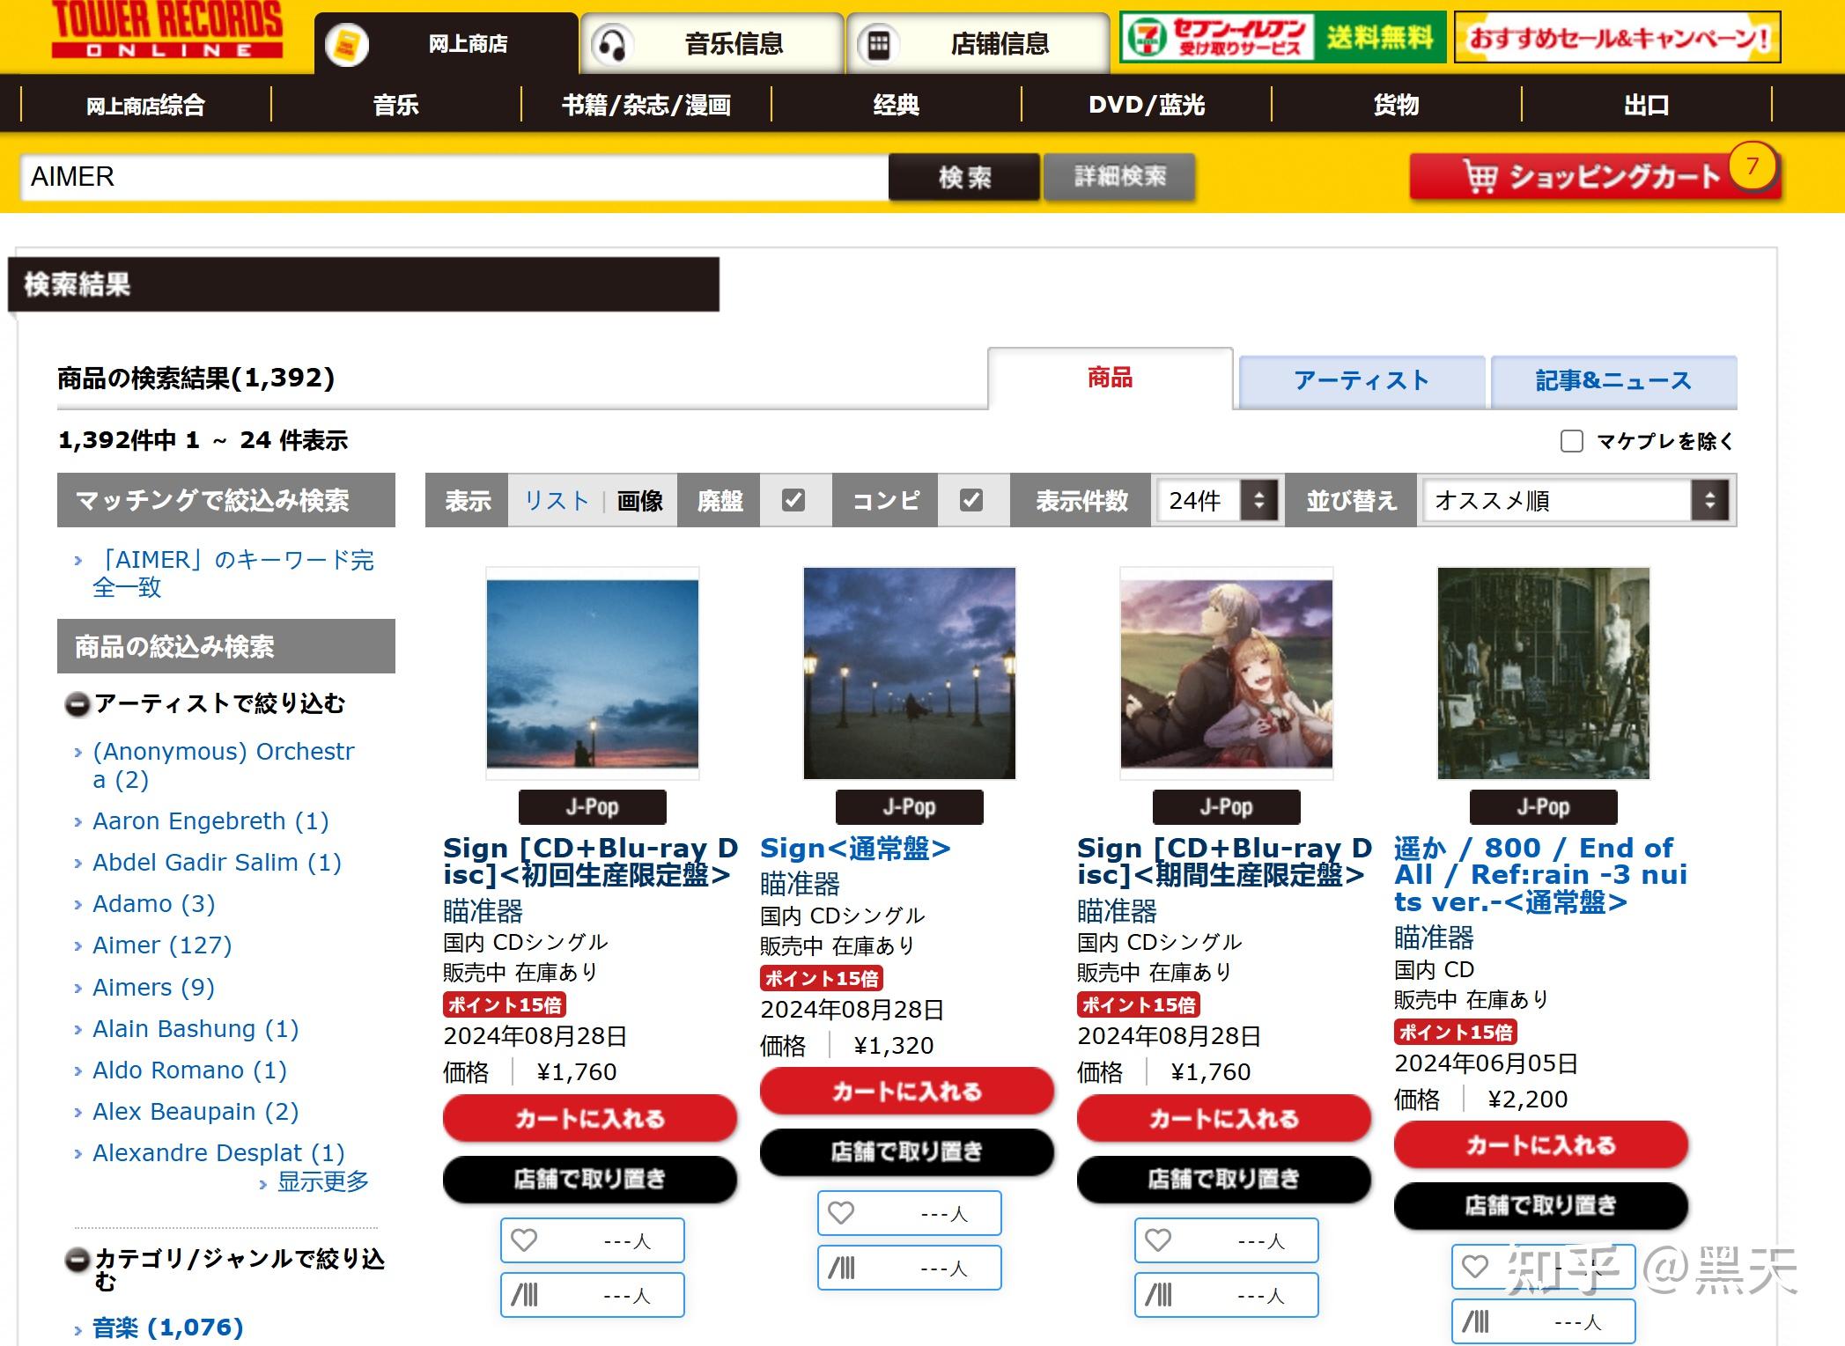Image resolution: width=1845 pixels, height=1346 pixels.
Task: Click the search input containing AIMER
Action: click(x=440, y=176)
